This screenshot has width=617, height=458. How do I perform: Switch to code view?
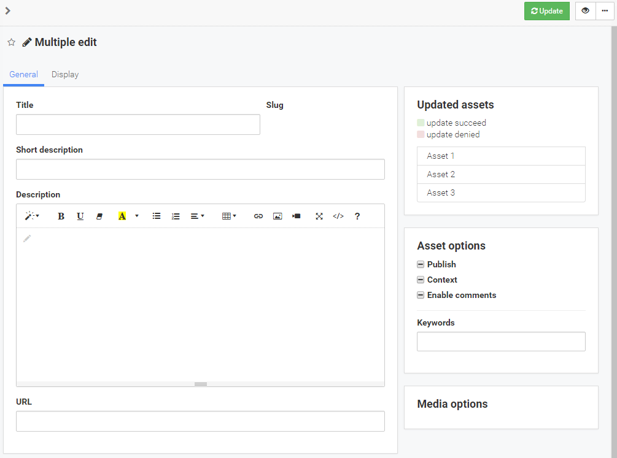click(338, 216)
